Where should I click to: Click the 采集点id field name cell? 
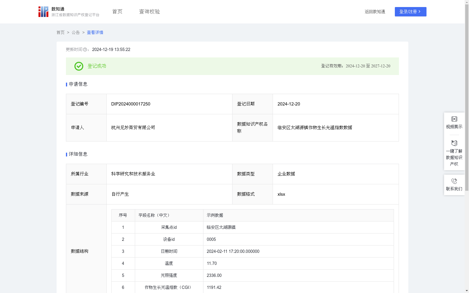coord(169,227)
